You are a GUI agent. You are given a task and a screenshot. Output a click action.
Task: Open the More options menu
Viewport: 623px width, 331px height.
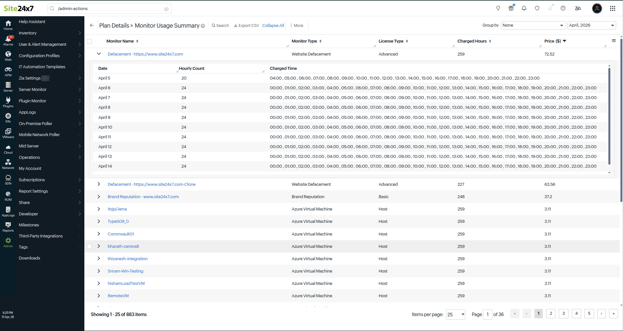click(x=297, y=26)
